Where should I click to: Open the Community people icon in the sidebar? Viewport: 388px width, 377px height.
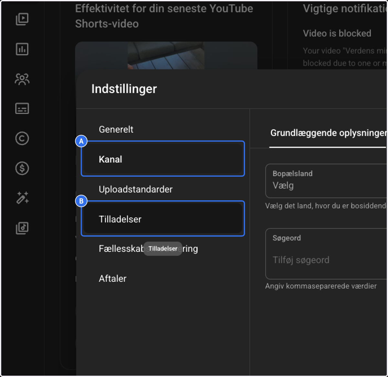(x=22, y=79)
